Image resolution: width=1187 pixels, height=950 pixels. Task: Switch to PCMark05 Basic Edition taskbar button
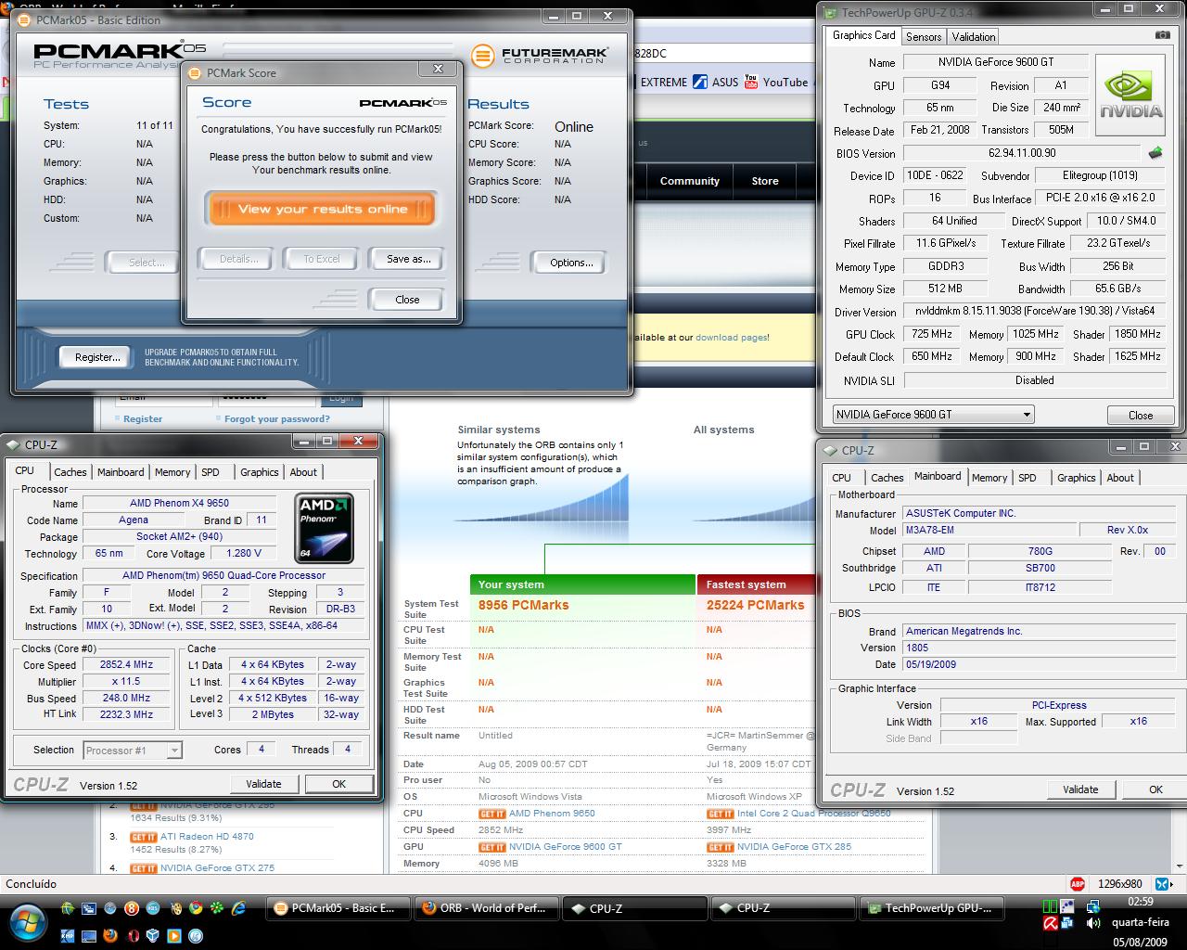pos(337,908)
